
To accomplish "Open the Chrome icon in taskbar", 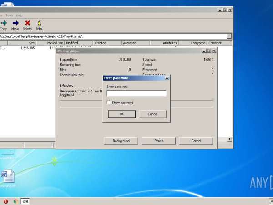I will click(15, 201).
